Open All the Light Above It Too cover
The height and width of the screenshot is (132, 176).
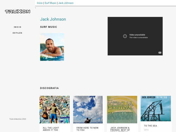(x=54, y=110)
